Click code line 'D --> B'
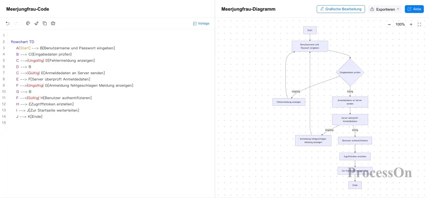Image resolution: width=429 pixels, height=198 pixels. 24,67
